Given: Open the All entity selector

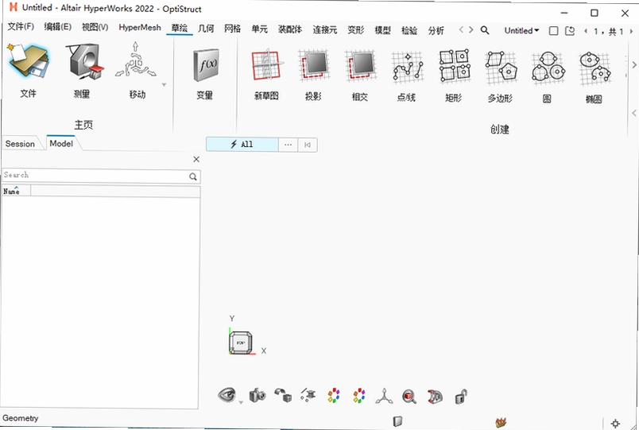Looking at the screenshot, I should point(242,145).
